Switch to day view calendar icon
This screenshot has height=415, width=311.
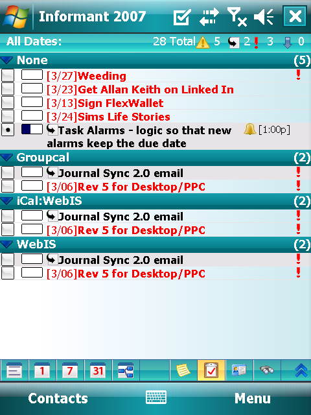[x=42, y=370]
